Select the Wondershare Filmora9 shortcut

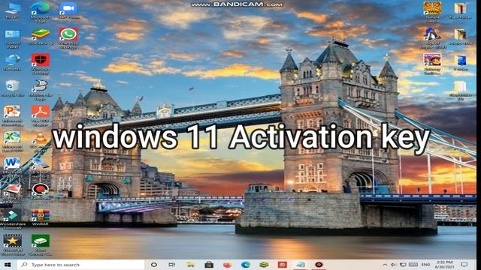(13, 218)
